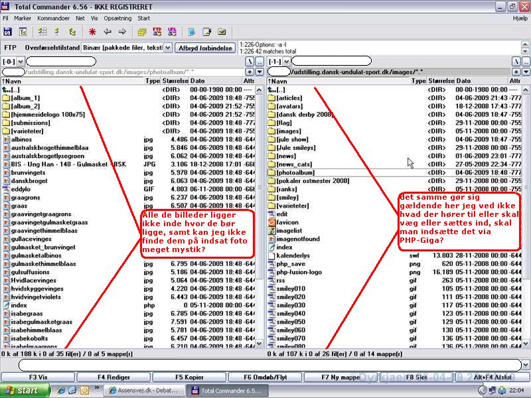Open the command line history dropdown
Screen dimensions: 531x398
tap(526, 365)
